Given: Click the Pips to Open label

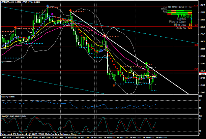Looking at the screenshot, I should tap(178, 22).
